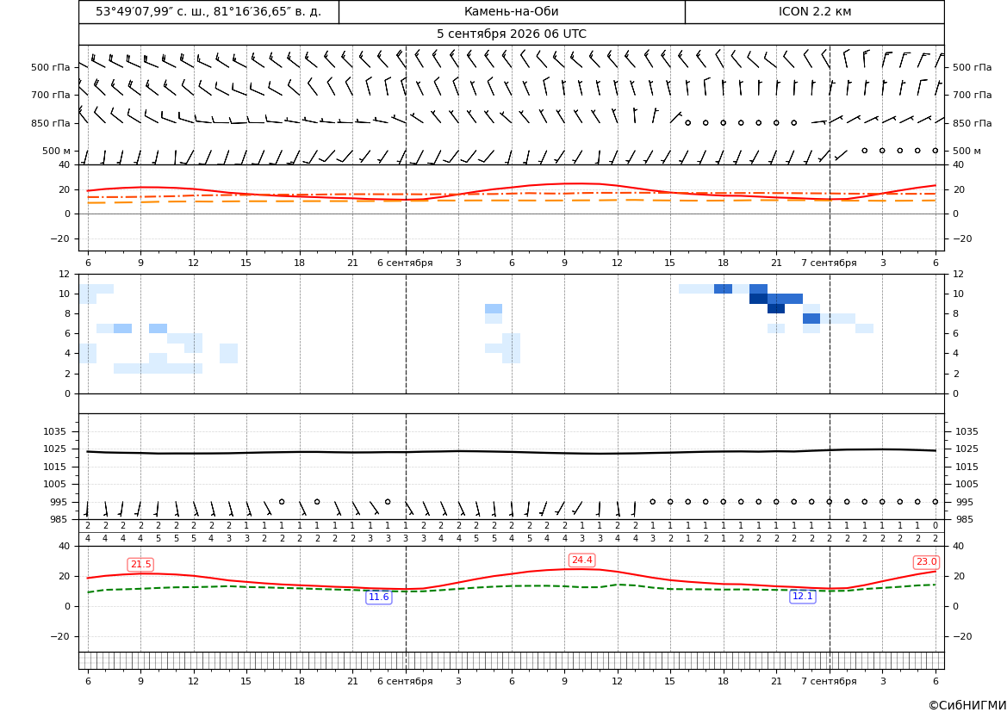Click the Камень-на-Оби location header
This screenshot has width=1007, height=712.
511,11
